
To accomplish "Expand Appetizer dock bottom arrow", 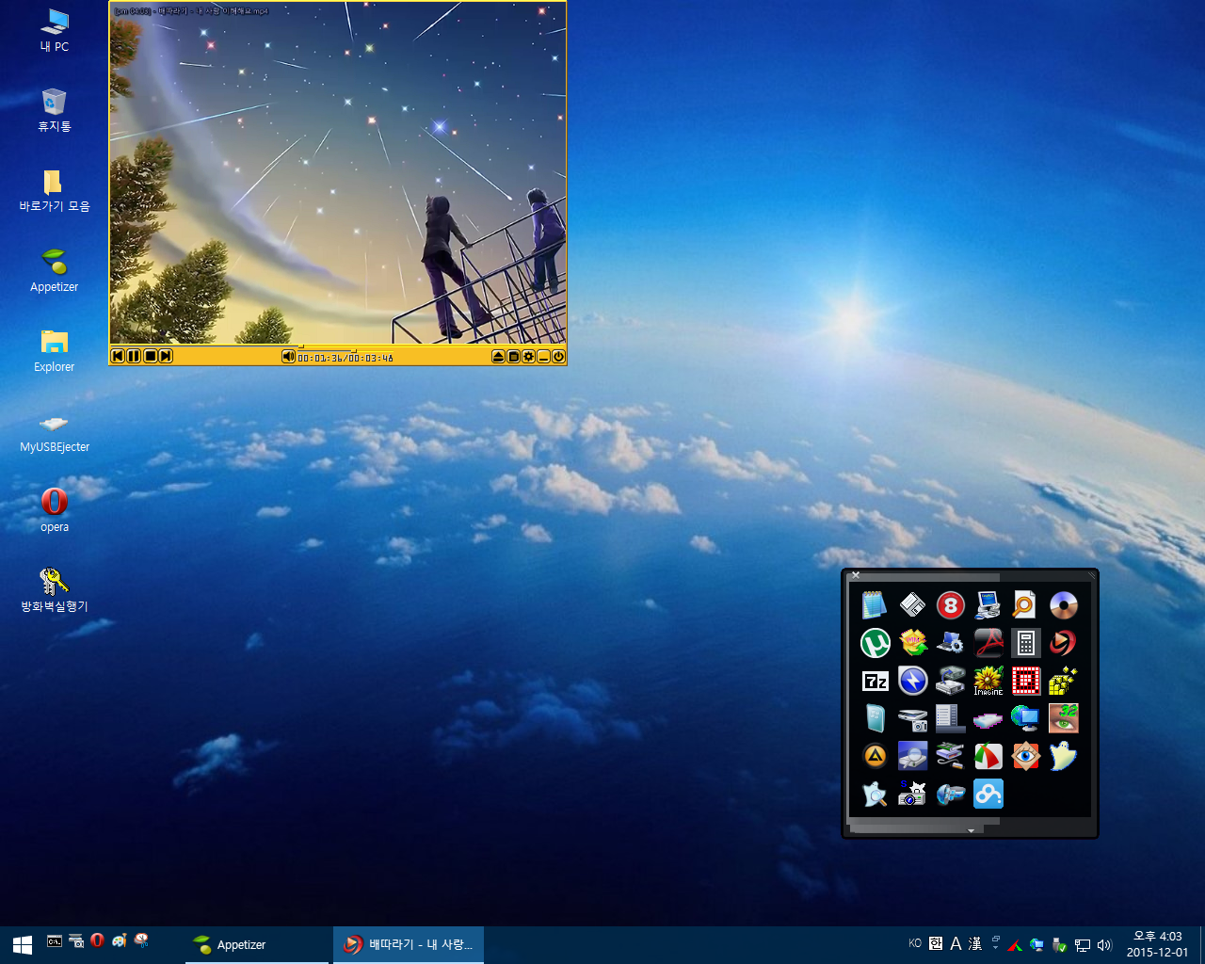I will click(971, 830).
